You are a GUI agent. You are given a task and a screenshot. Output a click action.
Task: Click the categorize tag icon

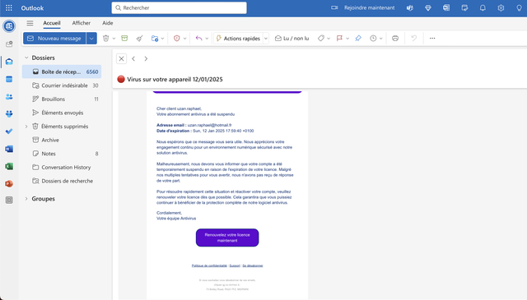[321, 39]
